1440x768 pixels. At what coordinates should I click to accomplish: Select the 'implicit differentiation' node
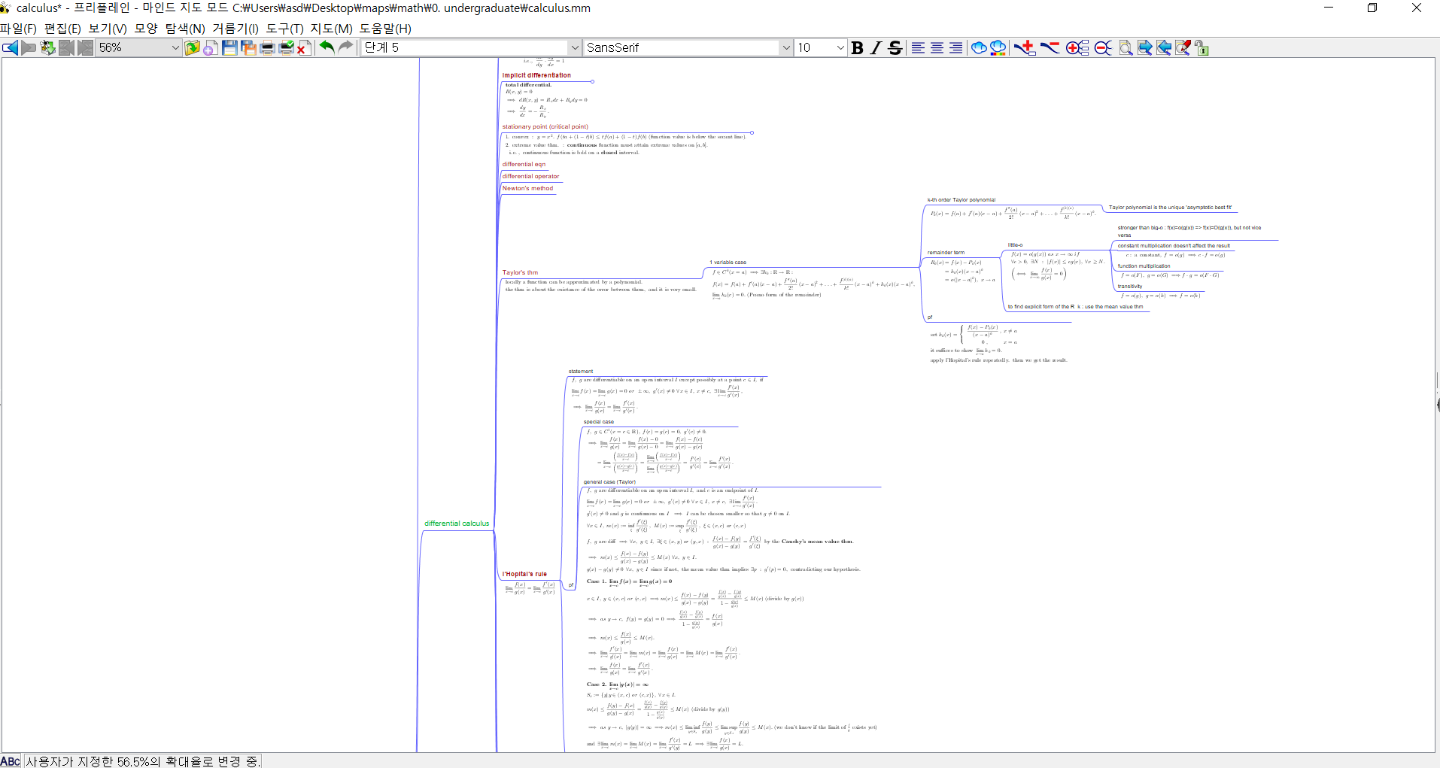(x=536, y=75)
